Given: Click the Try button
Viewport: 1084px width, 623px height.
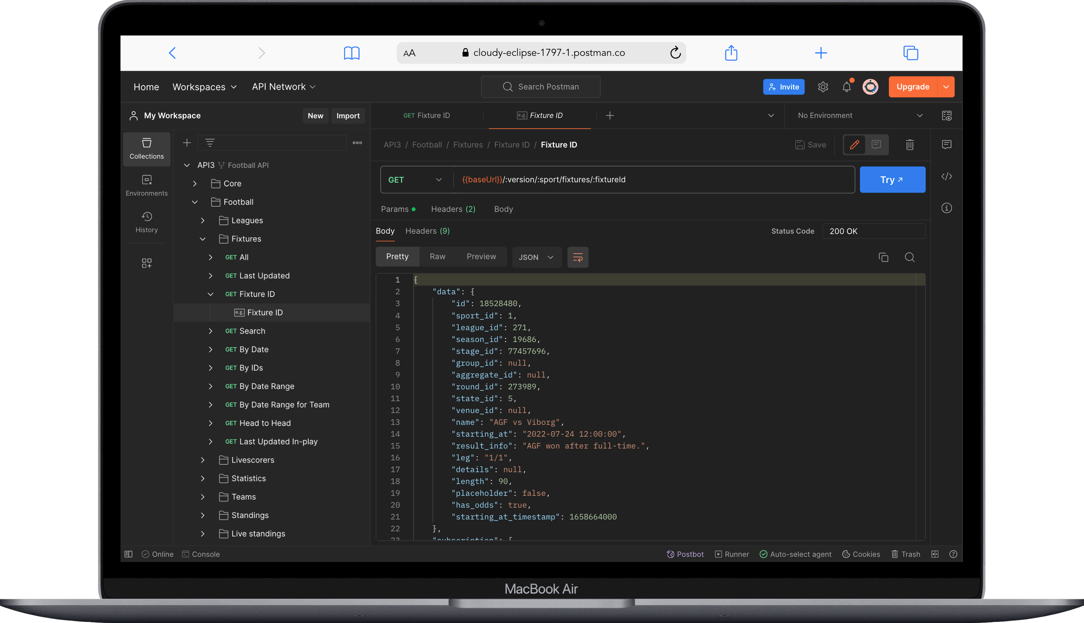Looking at the screenshot, I should [893, 180].
